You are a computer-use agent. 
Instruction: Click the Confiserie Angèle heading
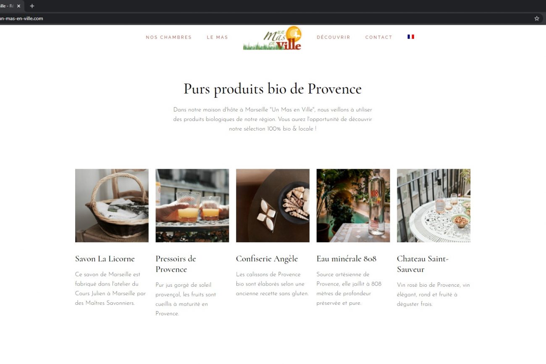point(267,259)
